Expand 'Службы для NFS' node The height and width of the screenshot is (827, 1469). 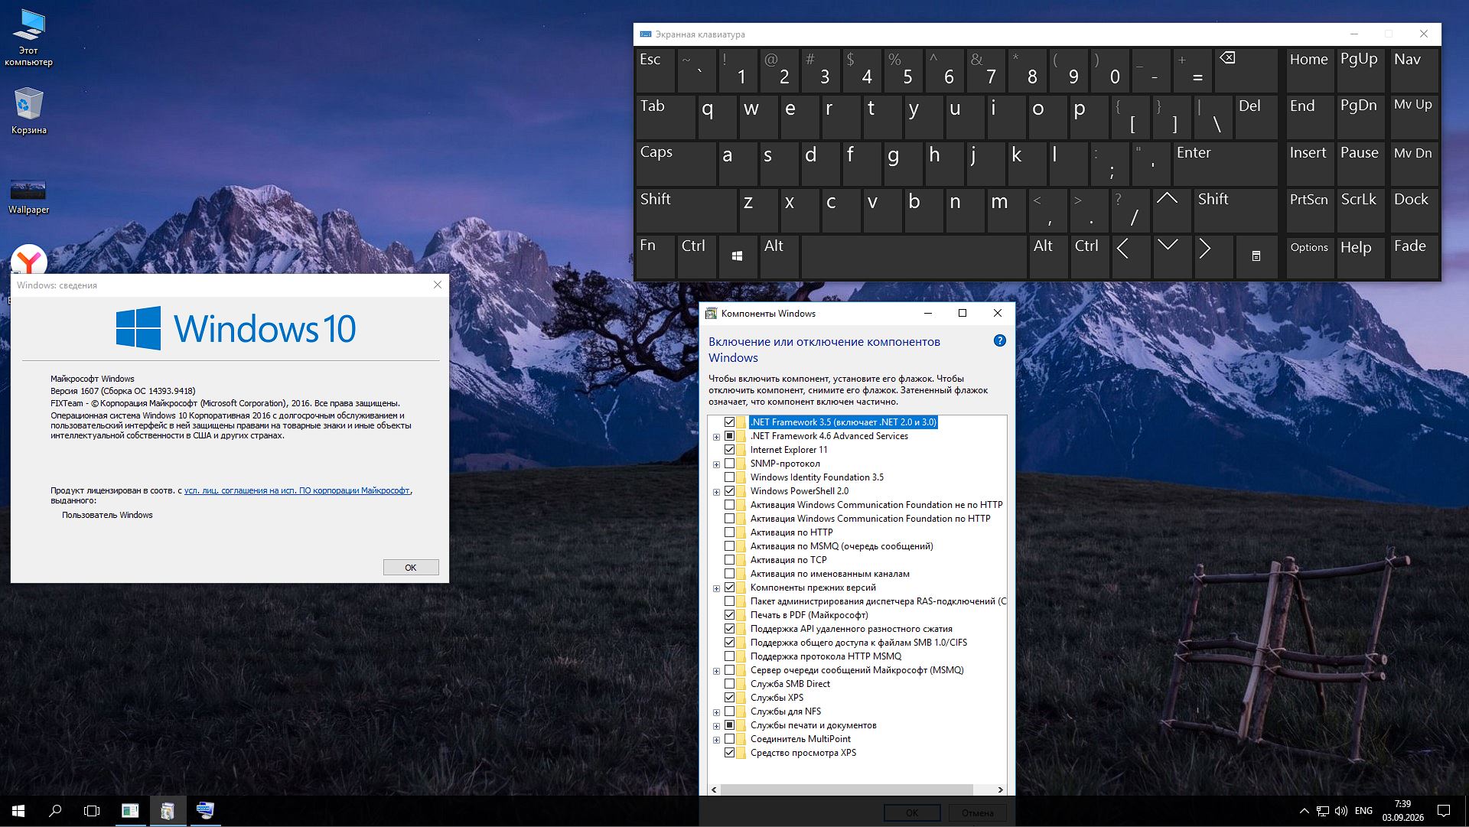click(716, 712)
